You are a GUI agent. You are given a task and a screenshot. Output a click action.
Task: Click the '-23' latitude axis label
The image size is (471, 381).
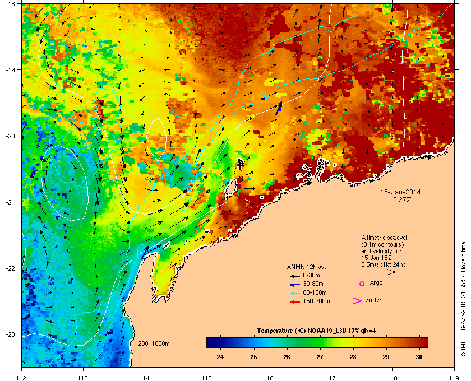pyautogui.click(x=10, y=334)
